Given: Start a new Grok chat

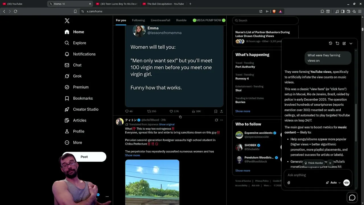Looking at the screenshot, I should [344, 43].
